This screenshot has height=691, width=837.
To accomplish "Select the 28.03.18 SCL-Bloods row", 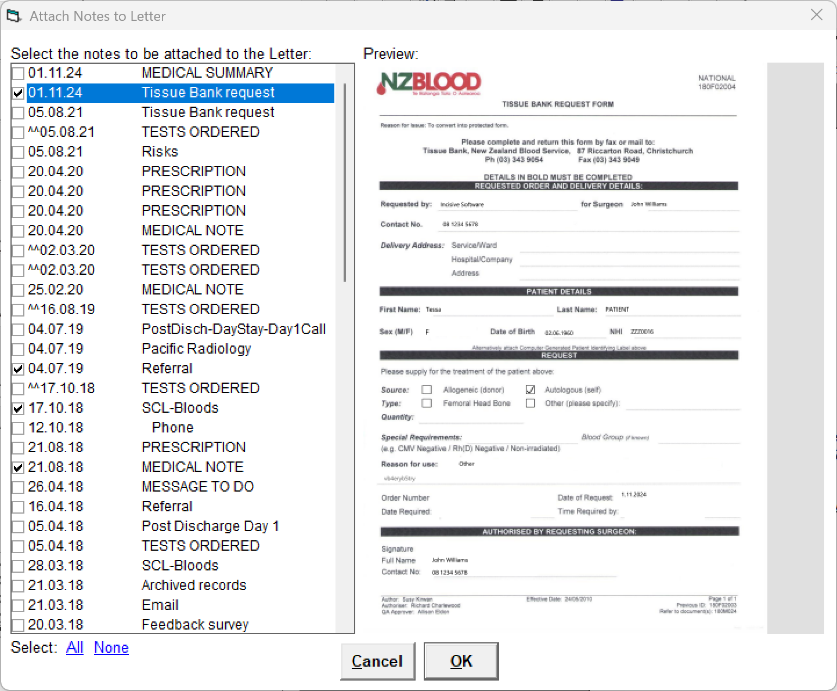I will pos(181,566).
